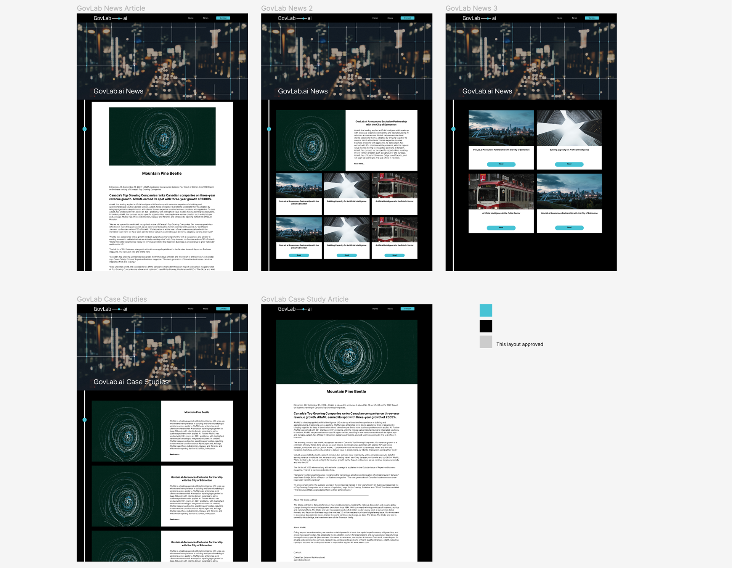Click 'Read more...' link in GovLab News 2

coord(359,164)
